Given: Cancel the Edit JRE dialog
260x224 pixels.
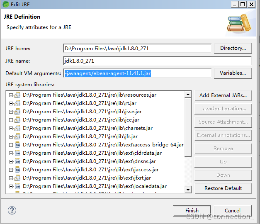Looking at the screenshot, I should pyautogui.click(x=233, y=211).
